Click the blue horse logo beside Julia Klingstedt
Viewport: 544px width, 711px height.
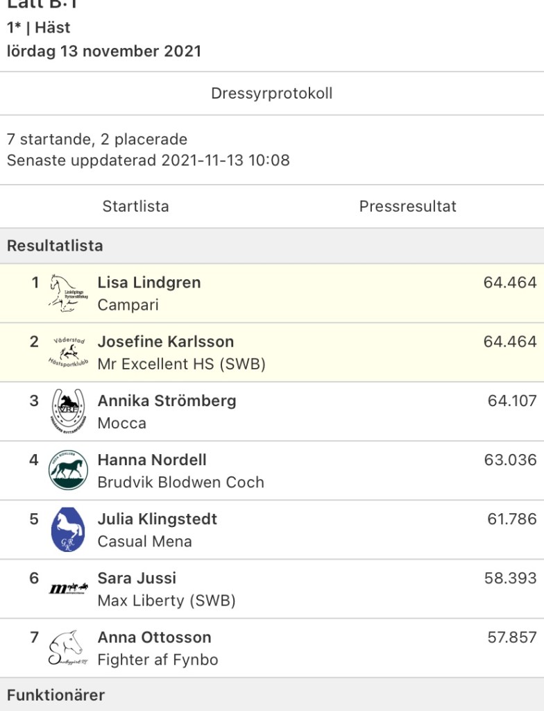(x=69, y=529)
